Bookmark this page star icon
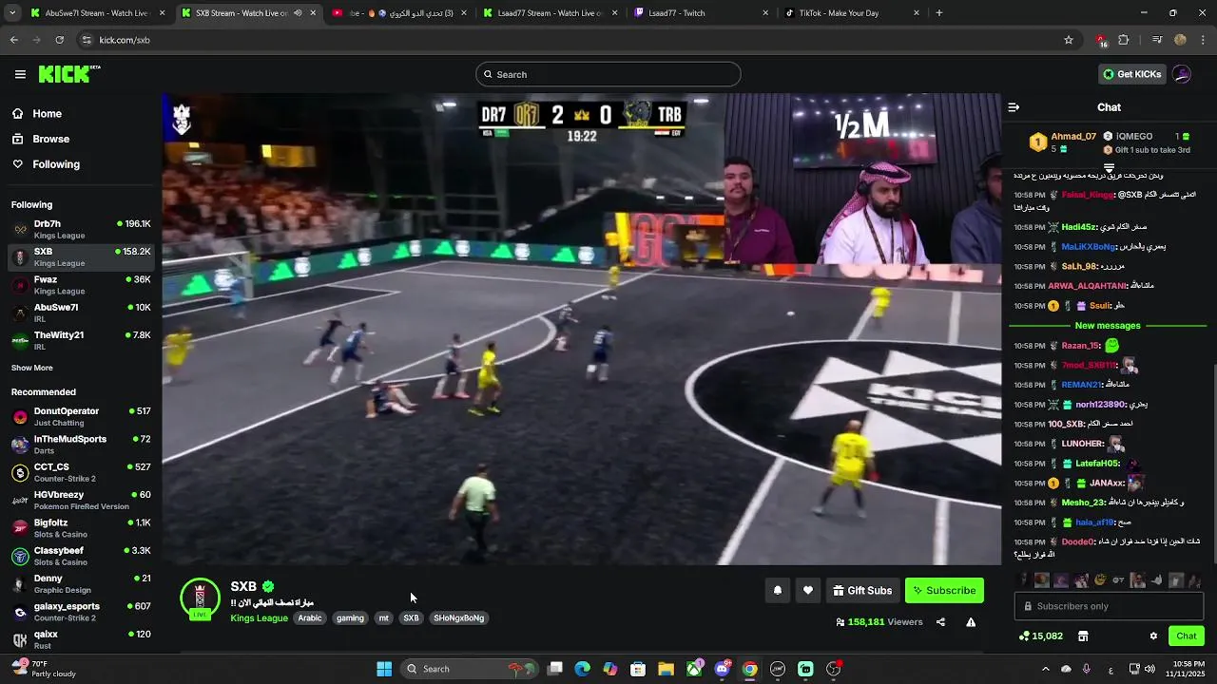Screen dimensions: 1217x684 1069,40
